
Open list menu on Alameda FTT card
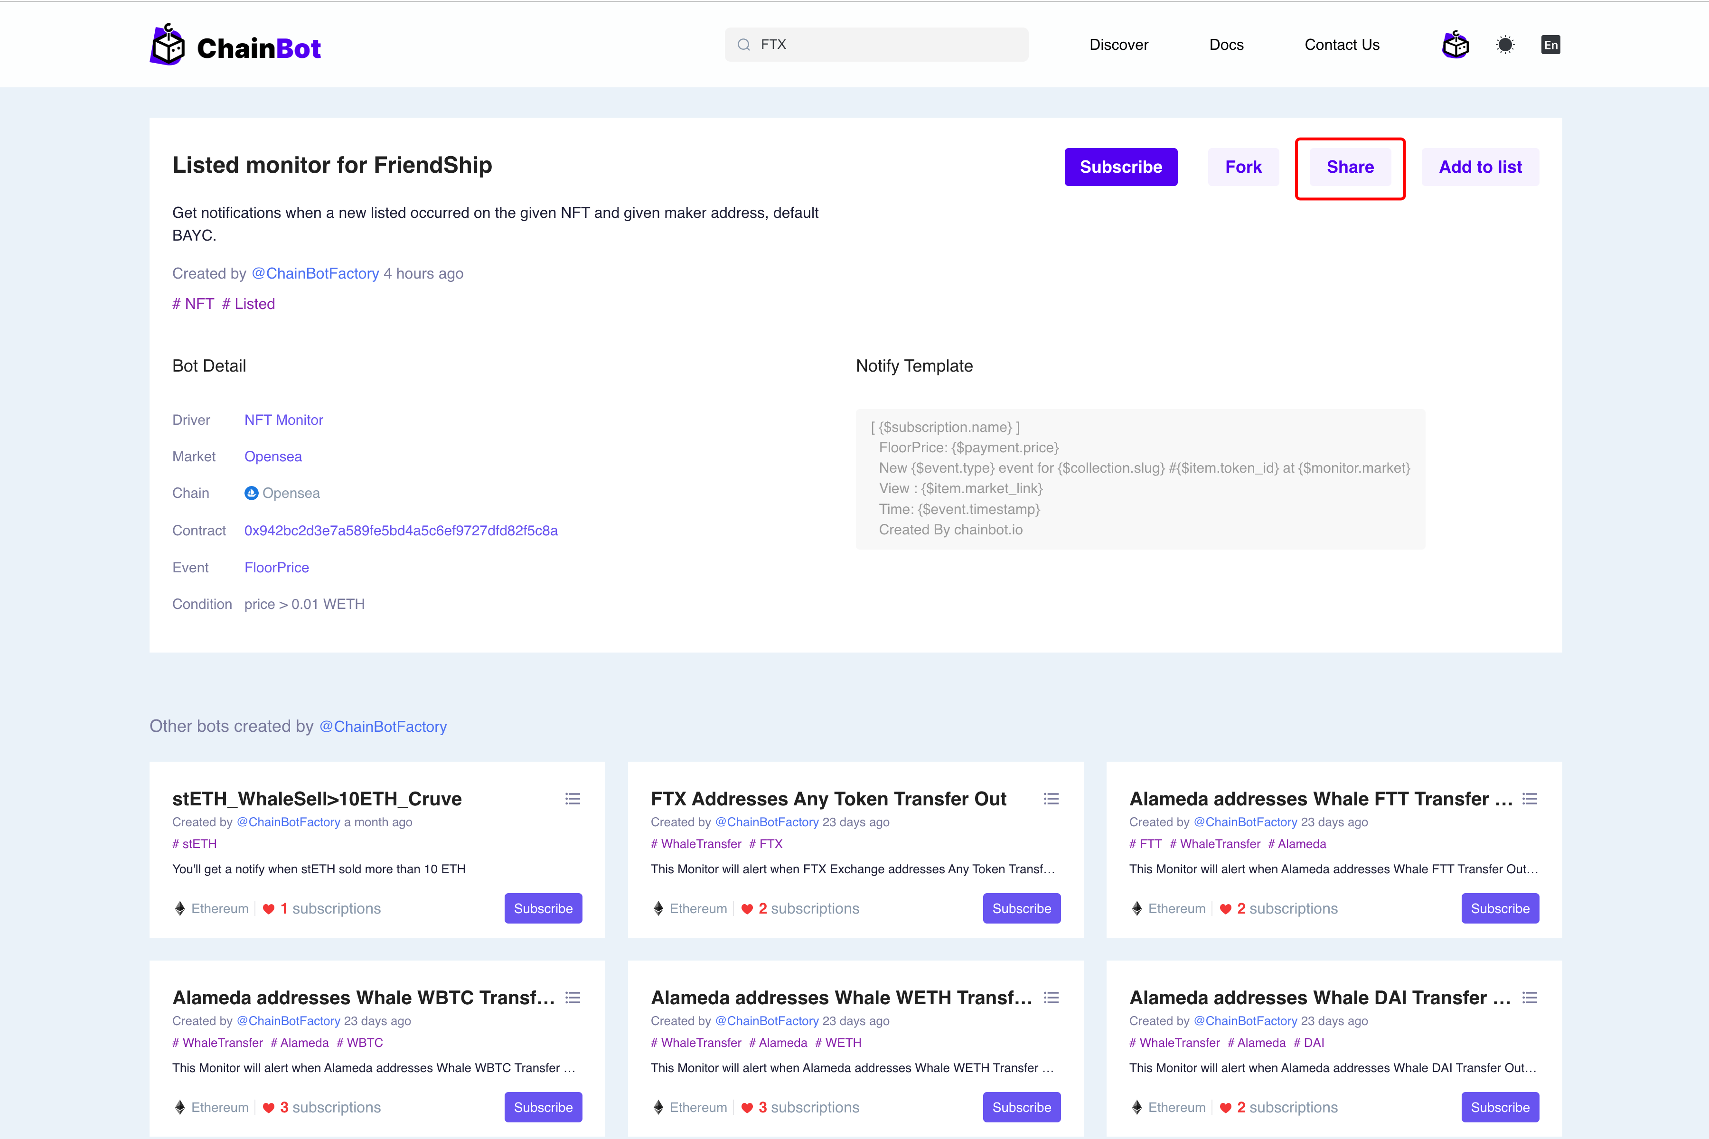(x=1530, y=799)
